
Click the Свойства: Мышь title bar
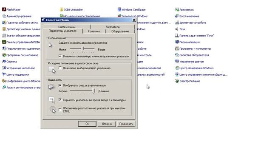[x=87, y=20]
